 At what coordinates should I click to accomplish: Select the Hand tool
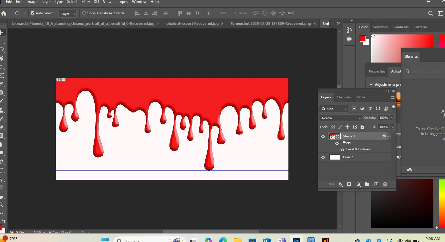tap(2, 196)
